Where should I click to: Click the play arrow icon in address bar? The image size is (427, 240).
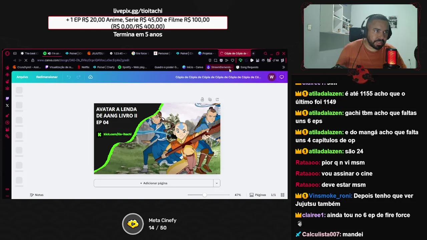click(227, 60)
